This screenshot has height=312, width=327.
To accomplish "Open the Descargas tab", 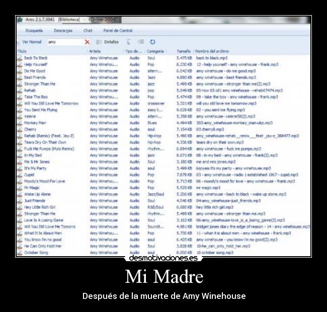I will [63, 31].
